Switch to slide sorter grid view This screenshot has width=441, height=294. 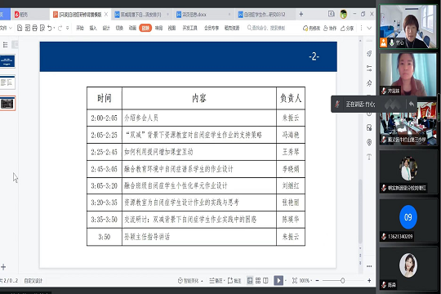click(258, 280)
